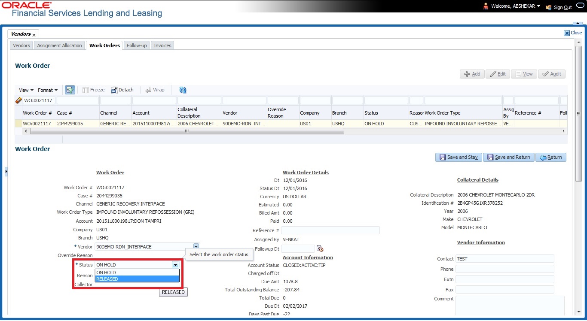Select RELEASED from Status options
This screenshot has width=587, height=321.
click(137, 279)
